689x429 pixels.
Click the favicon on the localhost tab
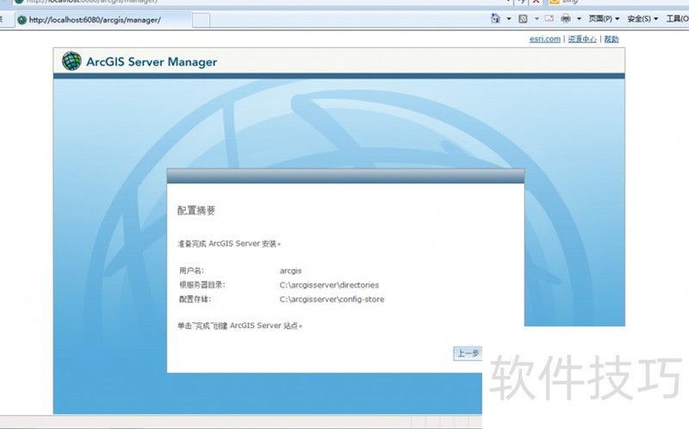tap(22, 20)
